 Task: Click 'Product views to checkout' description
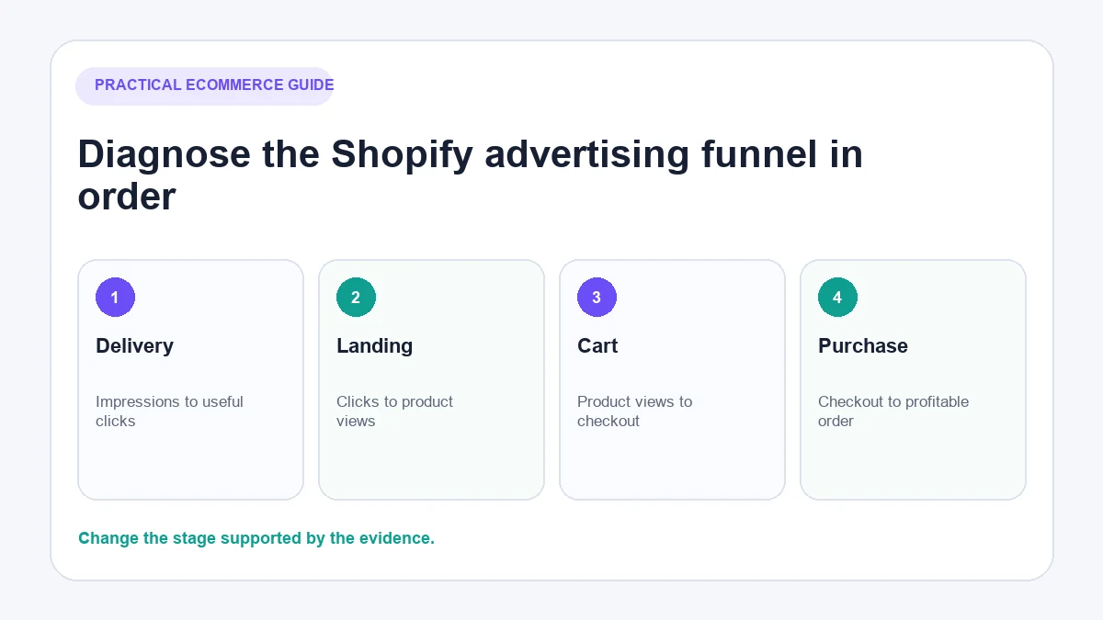634,411
